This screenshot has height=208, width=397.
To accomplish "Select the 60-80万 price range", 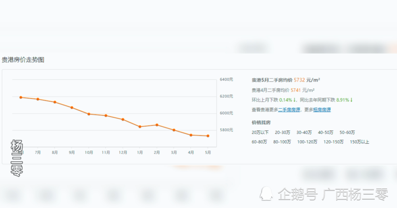I will [x=259, y=142].
